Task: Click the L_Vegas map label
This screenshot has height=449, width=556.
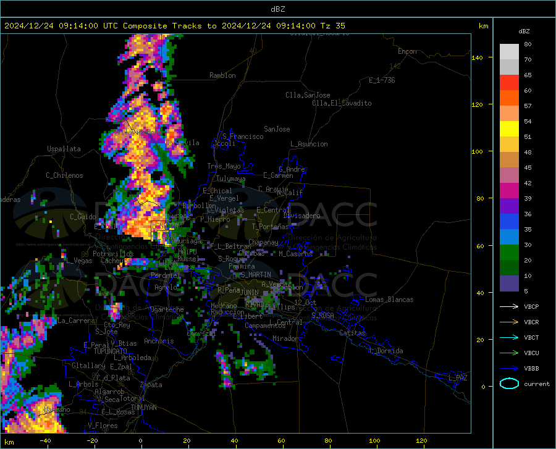Action: pyautogui.click(x=79, y=261)
